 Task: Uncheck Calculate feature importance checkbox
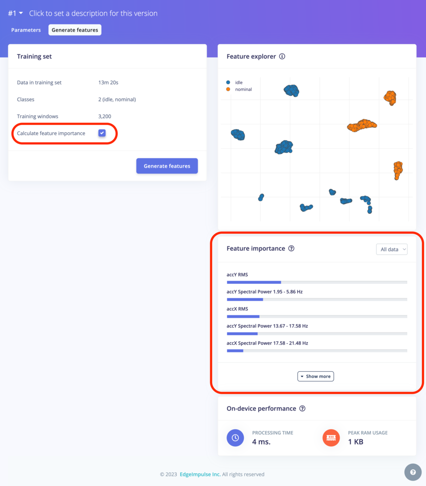pyautogui.click(x=102, y=133)
